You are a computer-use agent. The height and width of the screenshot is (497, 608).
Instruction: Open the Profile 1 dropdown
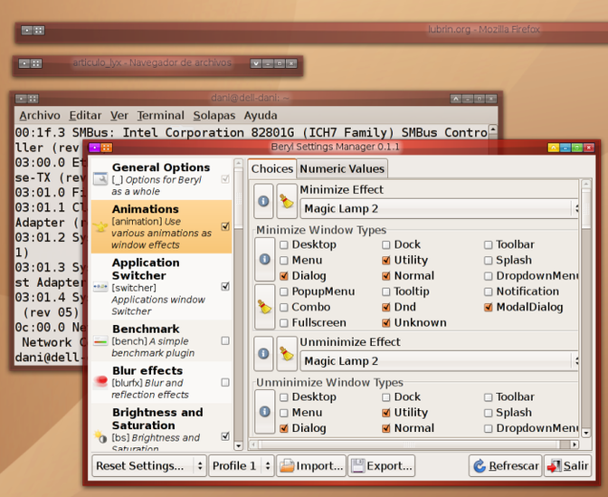(241, 466)
